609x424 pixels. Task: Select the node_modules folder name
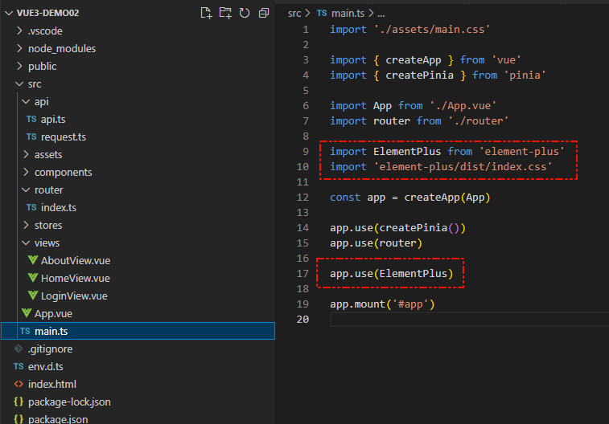pos(62,48)
